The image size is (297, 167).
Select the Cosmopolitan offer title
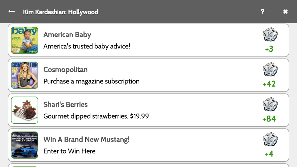(66, 70)
